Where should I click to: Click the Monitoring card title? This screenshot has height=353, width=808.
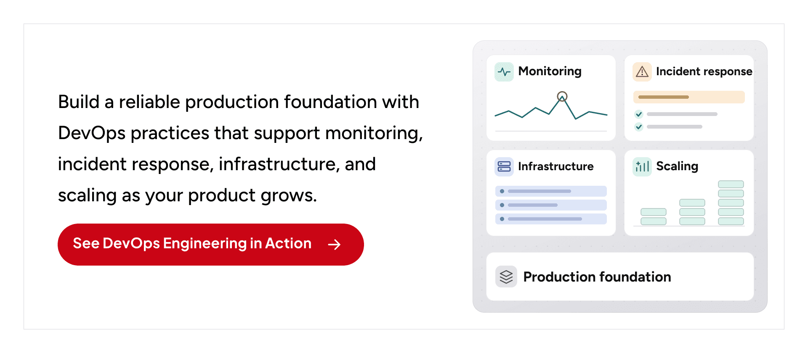550,71
